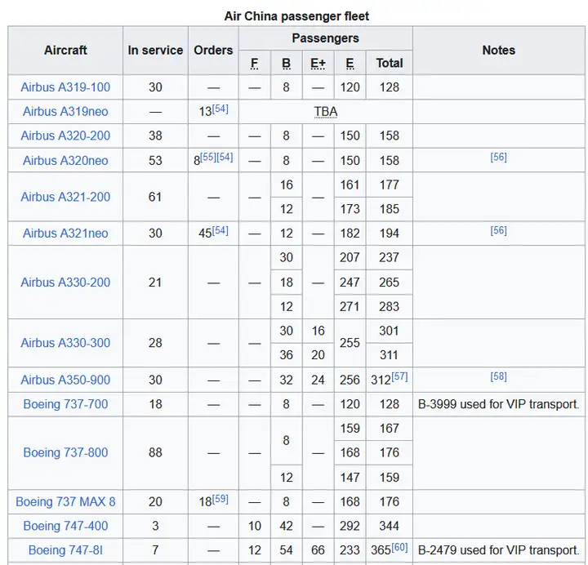
Task: Follow citation [56] in A320neo notes
Action: point(498,157)
